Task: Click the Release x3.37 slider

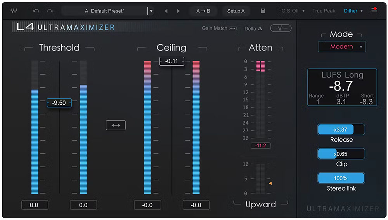Action: [x=341, y=130]
